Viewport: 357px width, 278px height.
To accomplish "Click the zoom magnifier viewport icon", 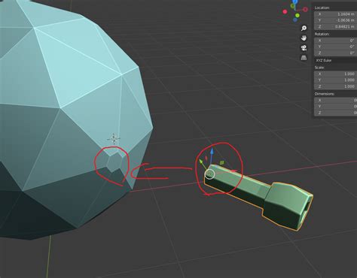I will (304, 29).
